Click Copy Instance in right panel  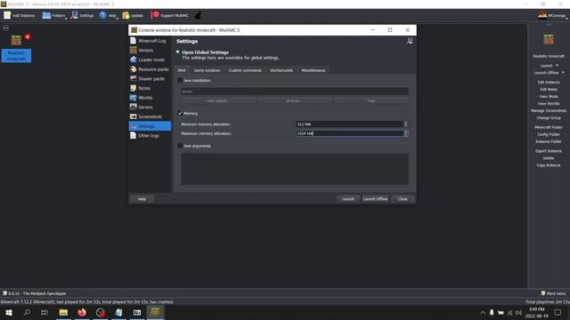549,165
